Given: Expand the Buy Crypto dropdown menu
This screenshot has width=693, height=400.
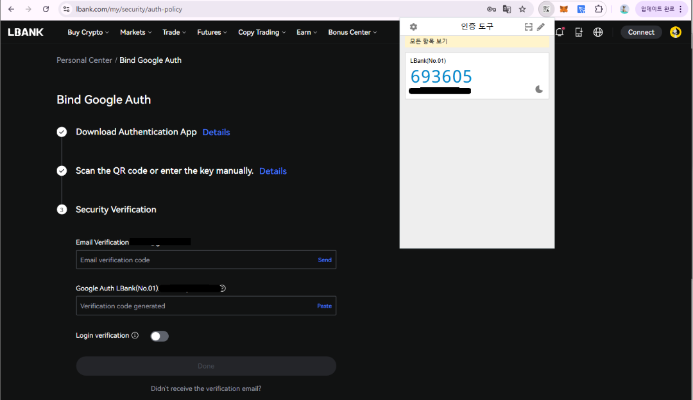Looking at the screenshot, I should click(88, 32).
